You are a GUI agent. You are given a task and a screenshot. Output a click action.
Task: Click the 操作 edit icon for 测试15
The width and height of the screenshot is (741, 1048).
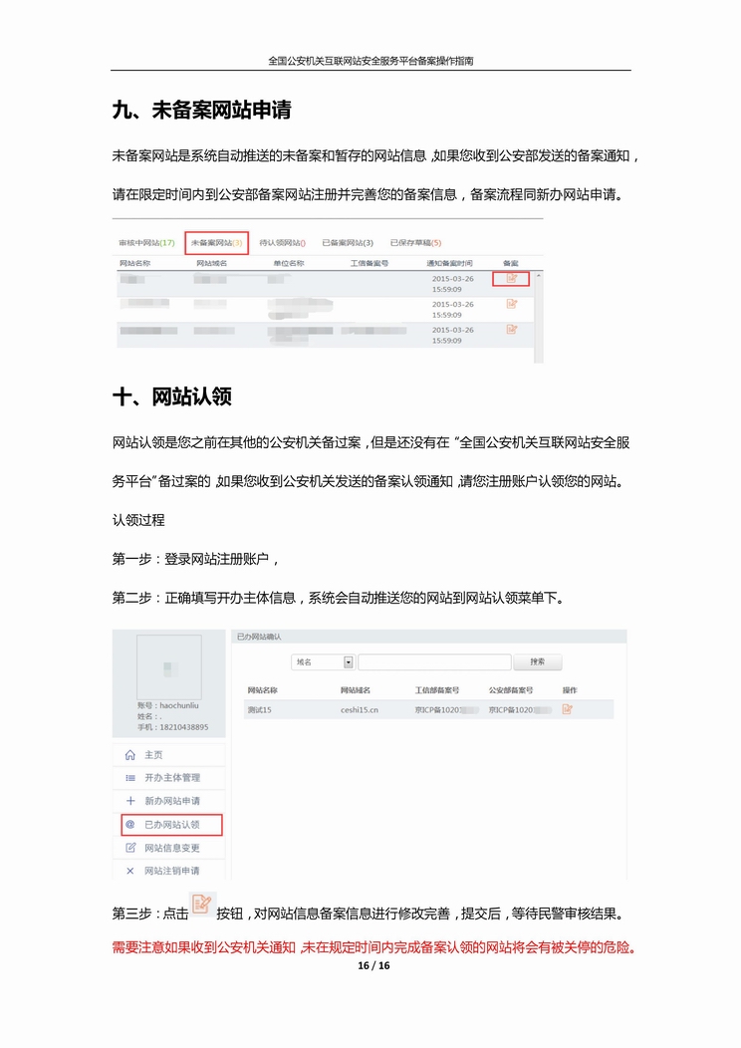point(568,709)
